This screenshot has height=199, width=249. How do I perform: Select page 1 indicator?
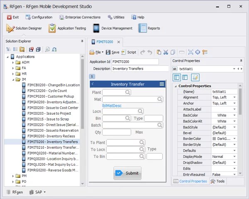(x=92, y=76)
